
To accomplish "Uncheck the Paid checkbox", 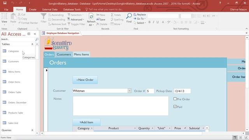I will 175,107.
